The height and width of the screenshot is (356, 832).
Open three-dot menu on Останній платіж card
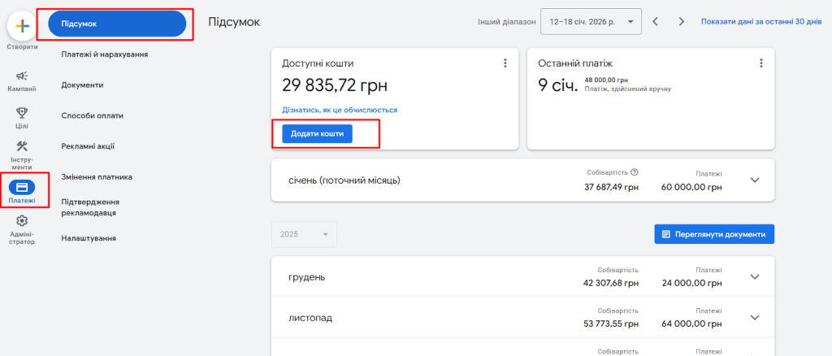(760, 63)
